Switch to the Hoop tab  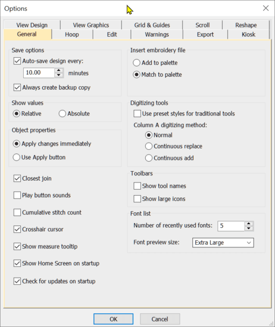[72, 34]
